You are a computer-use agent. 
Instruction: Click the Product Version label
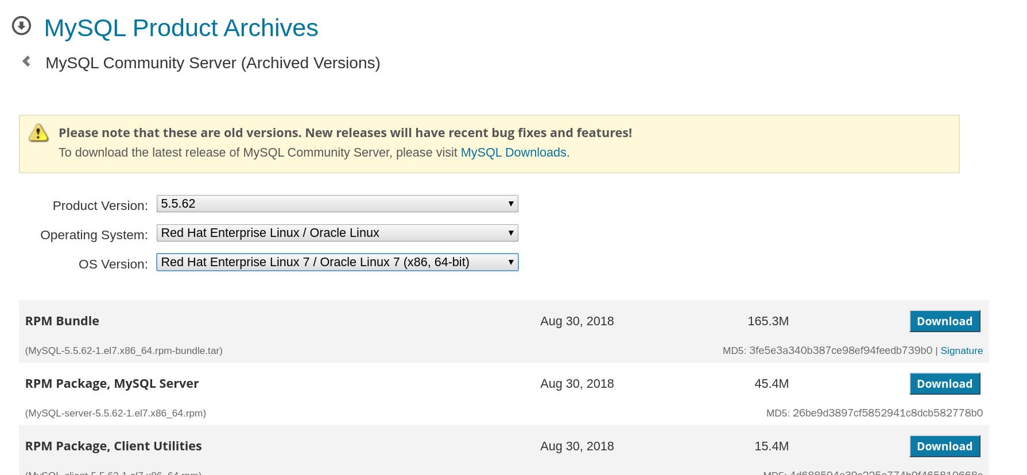(x=100, y=206)
